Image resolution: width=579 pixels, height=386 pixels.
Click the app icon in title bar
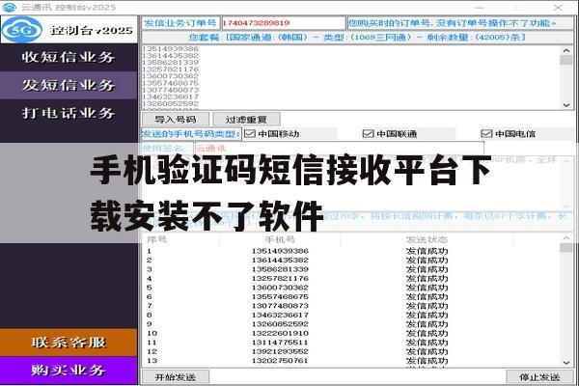click(x=10, y=7)
